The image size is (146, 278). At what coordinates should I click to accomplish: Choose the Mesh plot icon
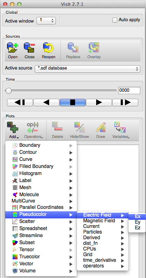point(15,188)
